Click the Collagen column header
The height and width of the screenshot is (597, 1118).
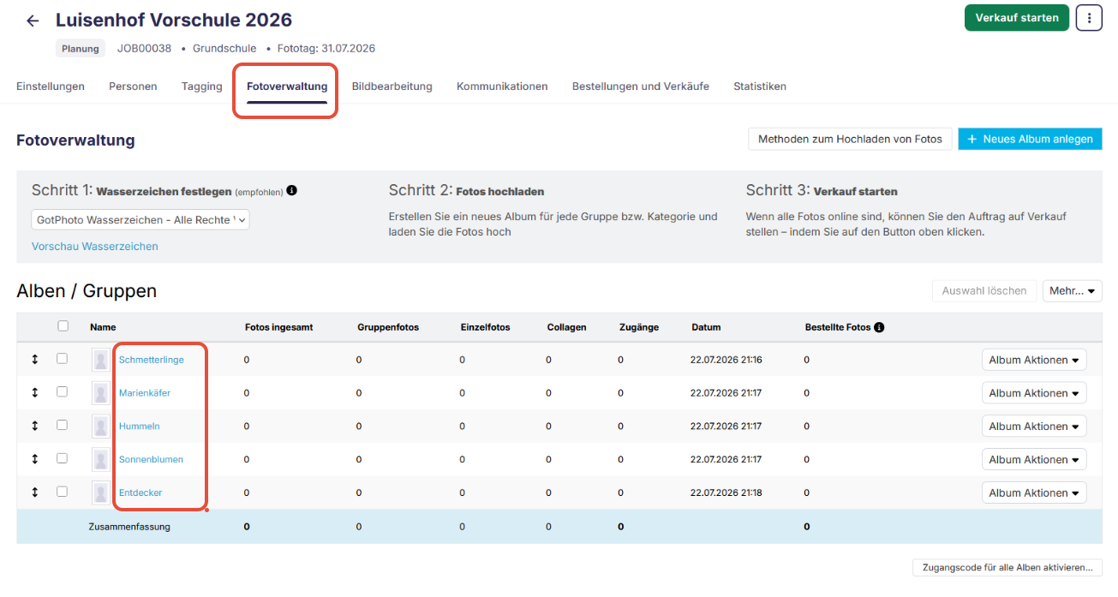(567, 327)
